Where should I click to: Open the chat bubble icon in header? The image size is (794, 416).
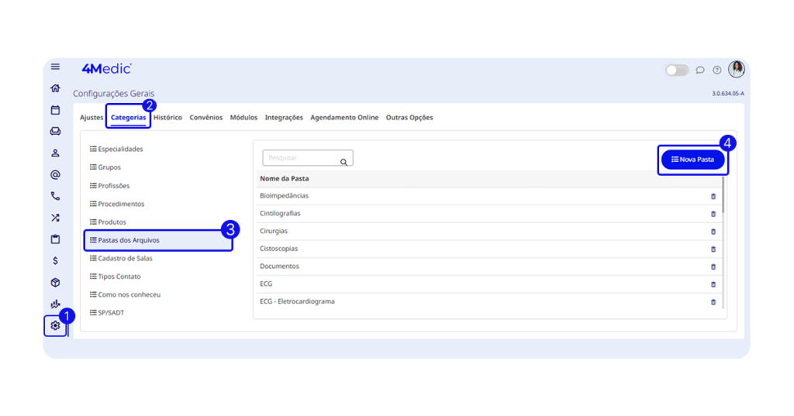click(699, 70)
